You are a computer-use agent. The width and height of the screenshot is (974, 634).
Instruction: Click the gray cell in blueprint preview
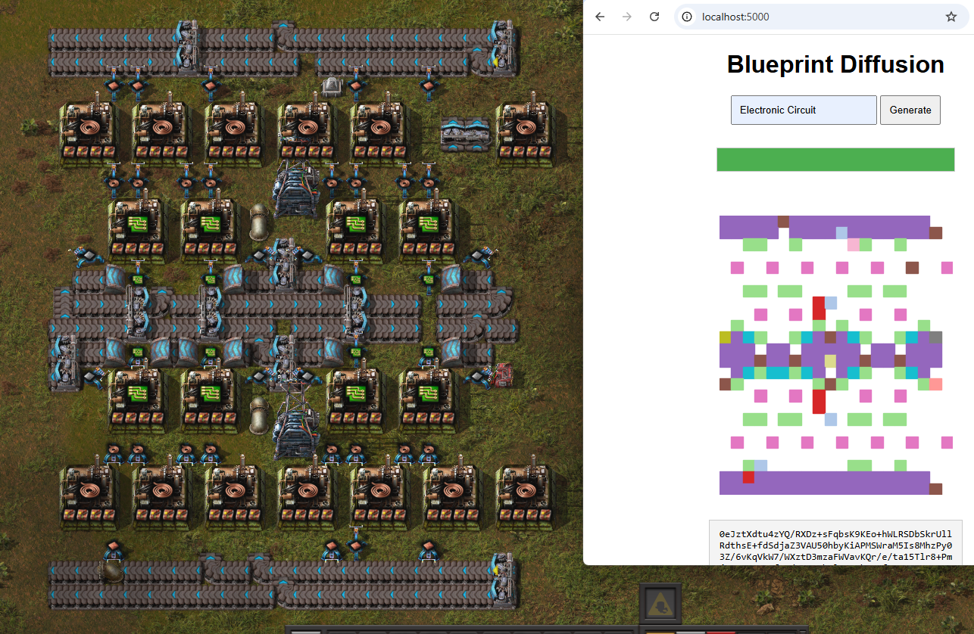(936, 337)
